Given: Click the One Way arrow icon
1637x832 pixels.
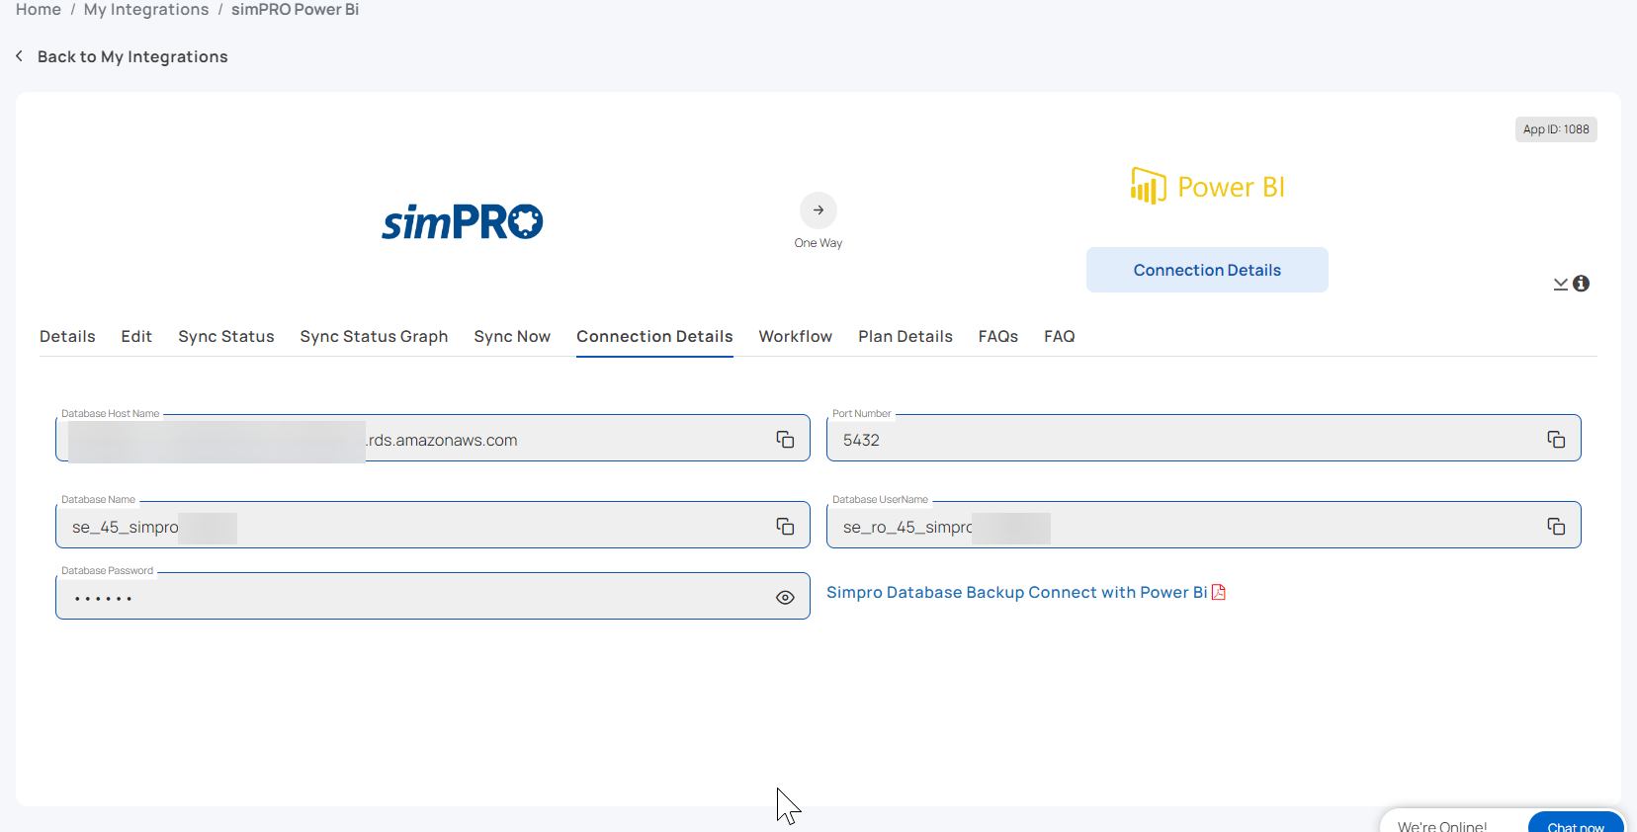Looking at the screenshot, I should pos(818,210).
